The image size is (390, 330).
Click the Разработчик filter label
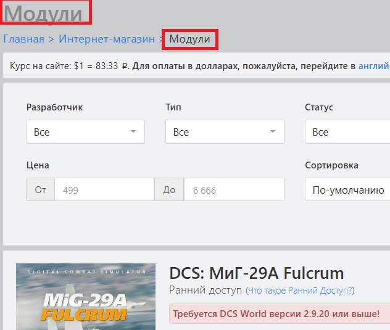54,107
